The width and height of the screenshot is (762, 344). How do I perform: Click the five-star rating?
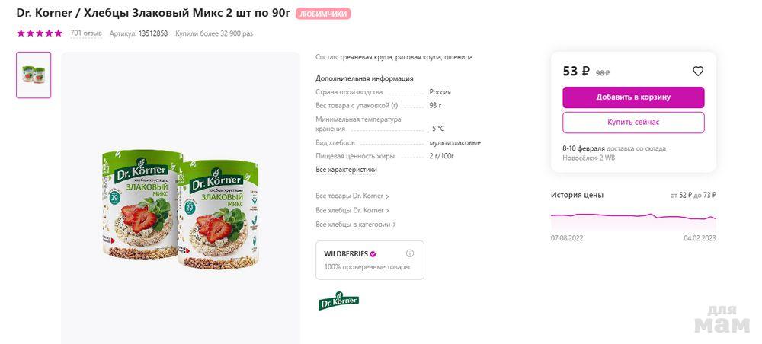[x=40, y=33]
